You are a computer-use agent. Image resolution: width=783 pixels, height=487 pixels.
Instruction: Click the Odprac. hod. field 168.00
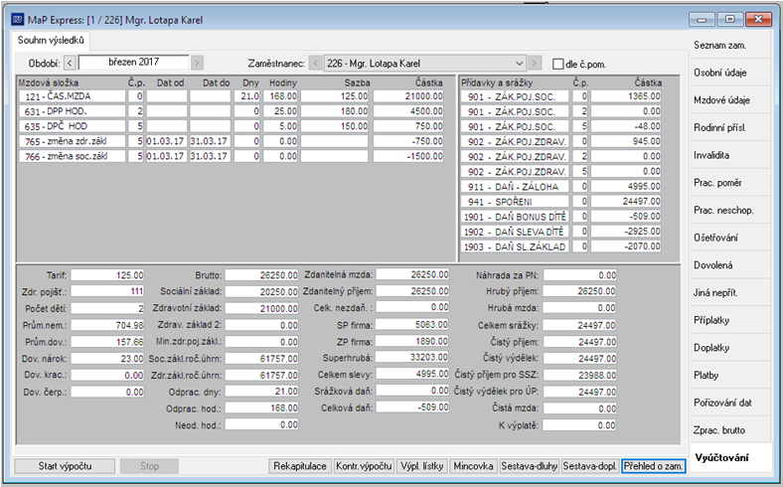pyautogui.click(x=261, y=408)
